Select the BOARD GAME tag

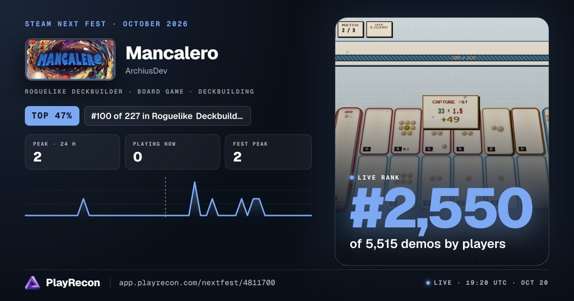click(x=160, y=91)
